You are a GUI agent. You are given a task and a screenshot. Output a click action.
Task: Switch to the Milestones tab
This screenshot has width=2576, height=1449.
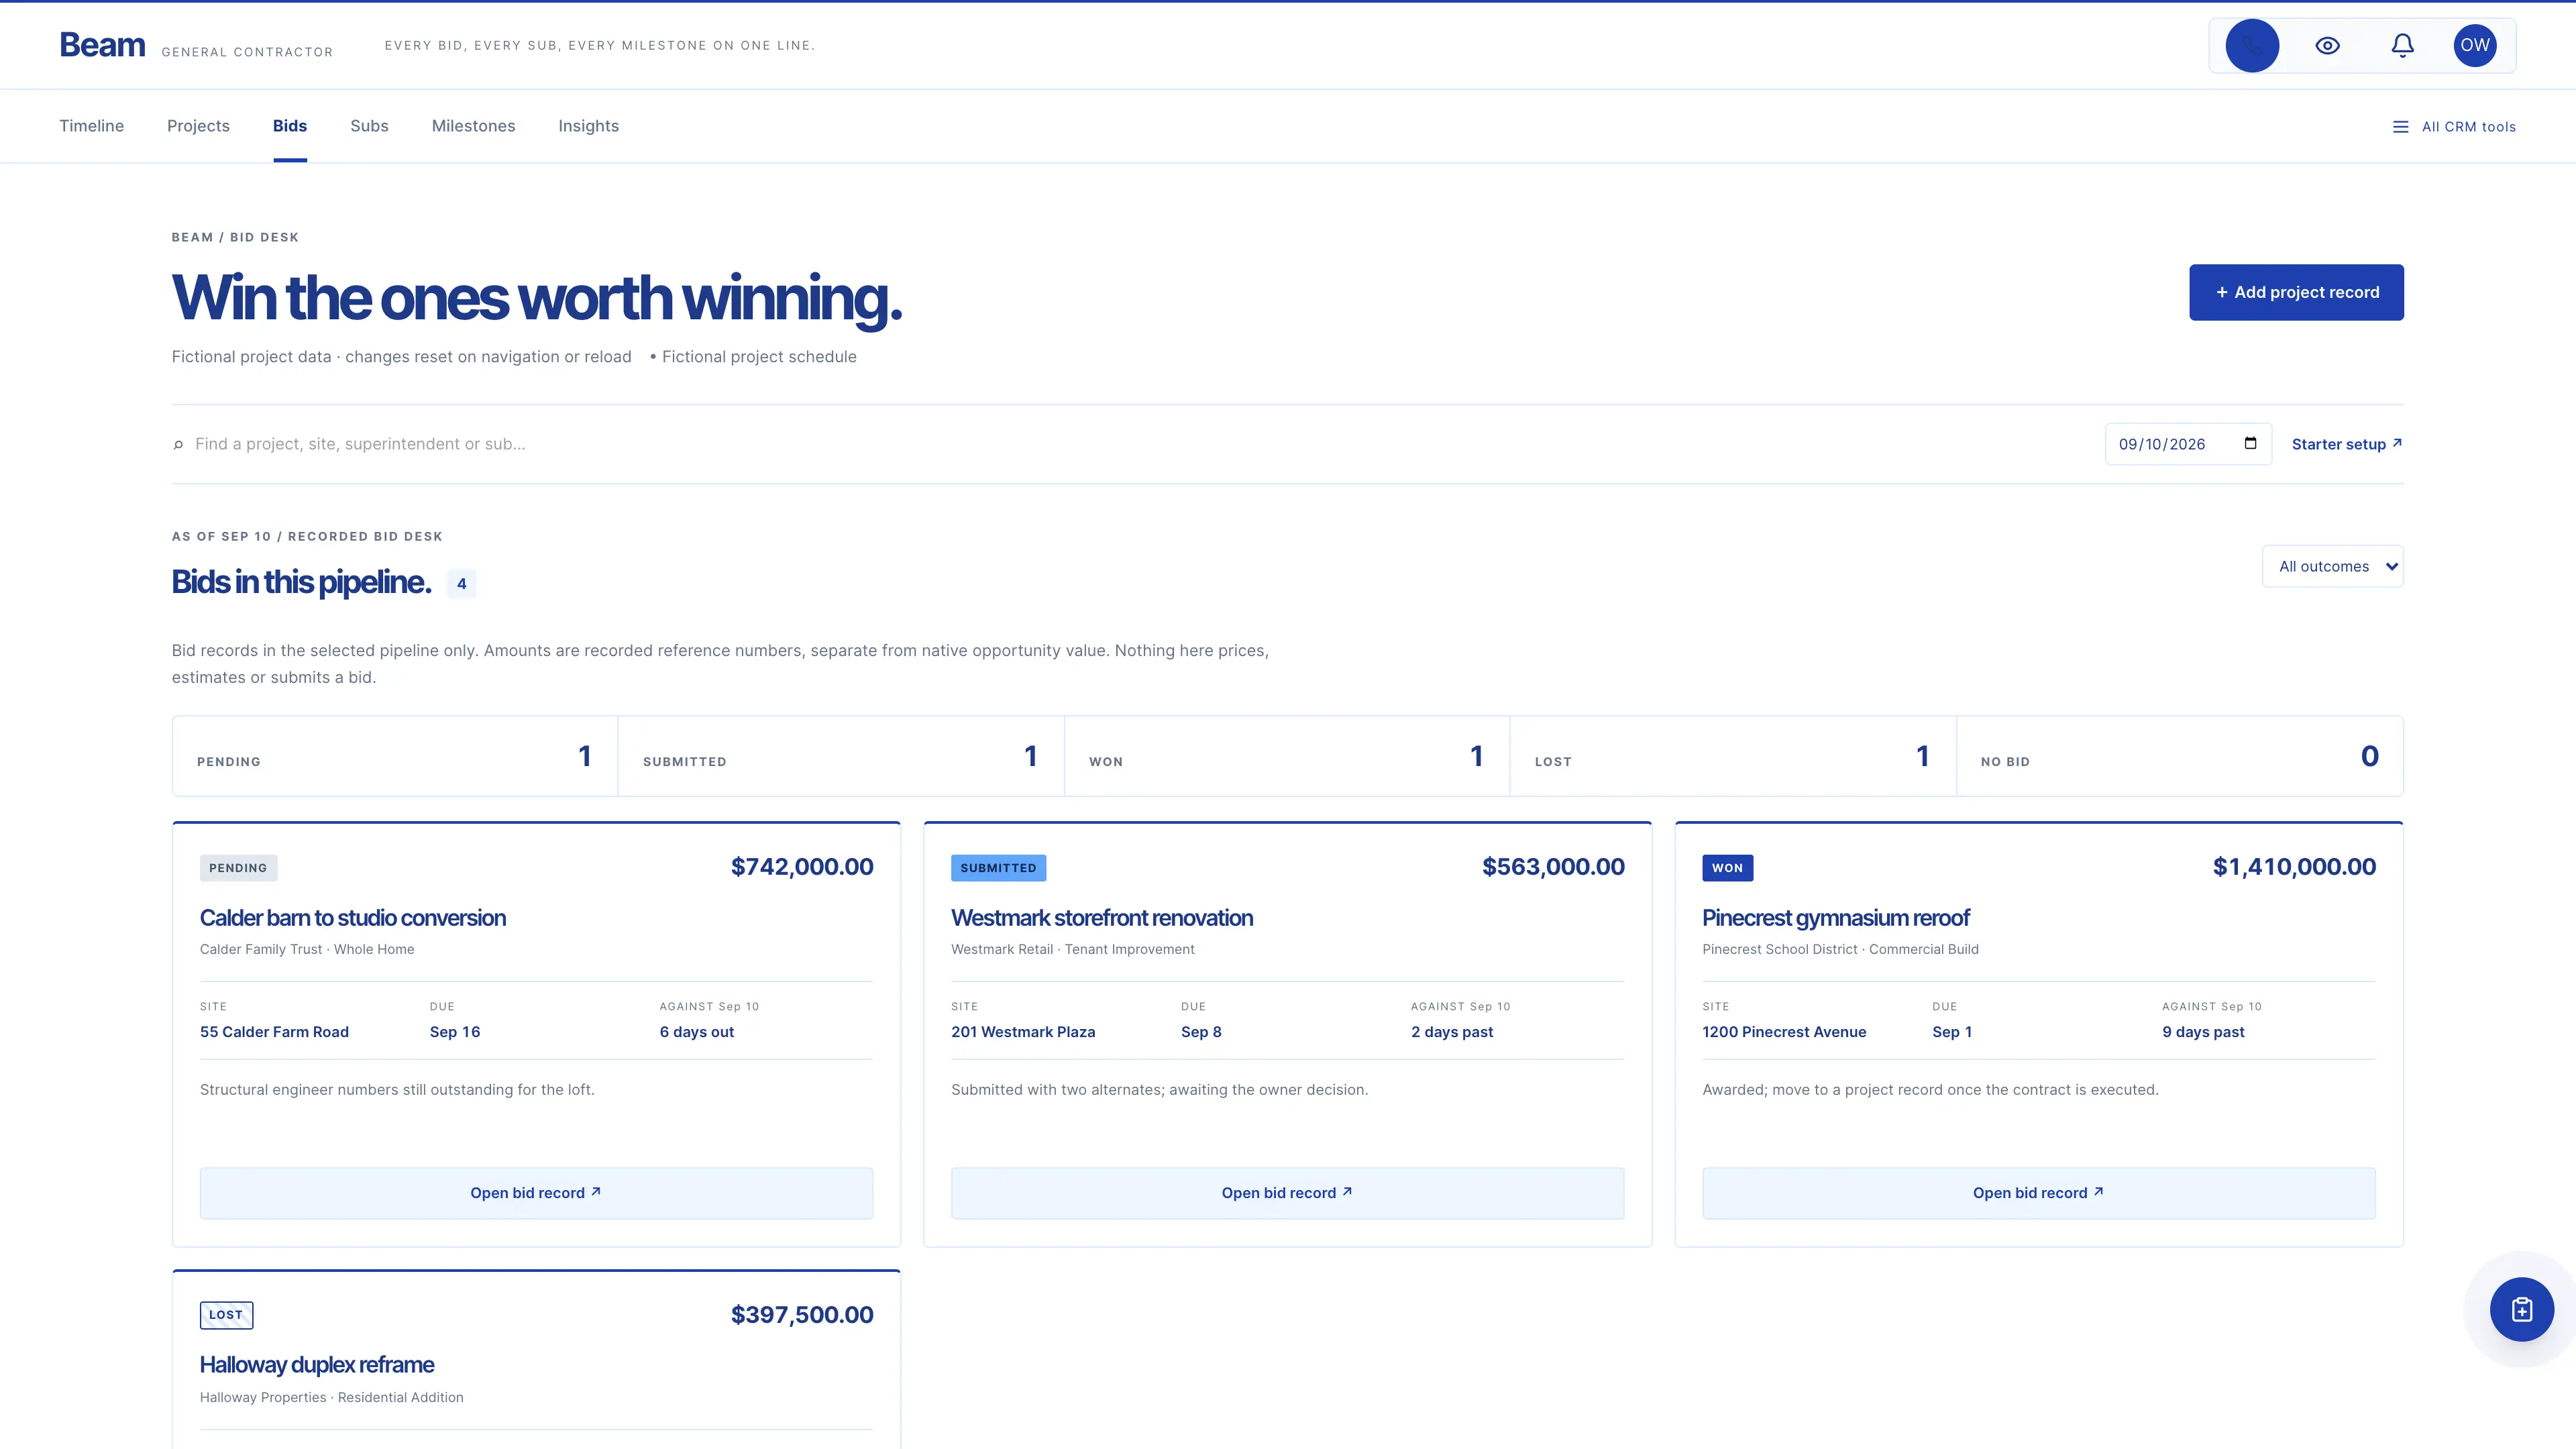pyautogui.click(x=473, y=126)
